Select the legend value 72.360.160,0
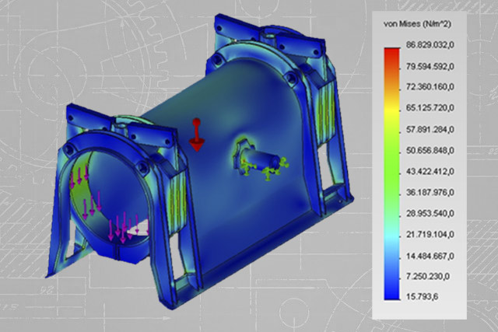498x332 pixels. (x=430, y=86)
